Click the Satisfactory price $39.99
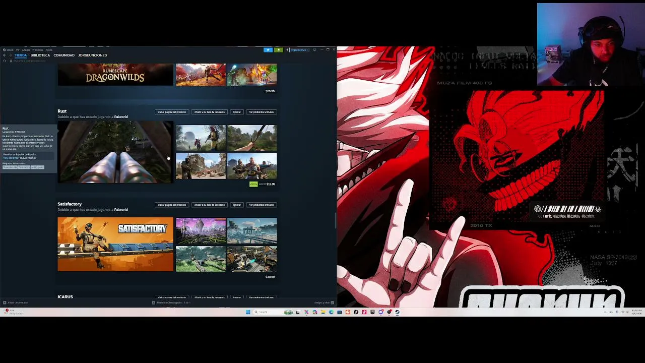Screen dimensions: 645x363 [270, 277]
